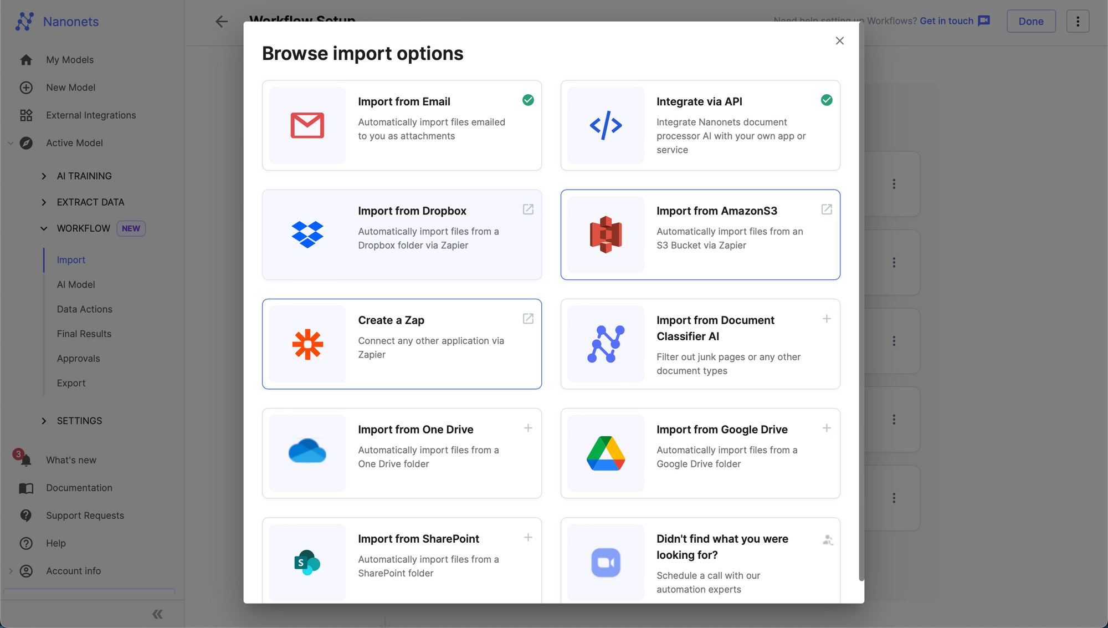Click the Gmail icon on Import from Email

307,125
